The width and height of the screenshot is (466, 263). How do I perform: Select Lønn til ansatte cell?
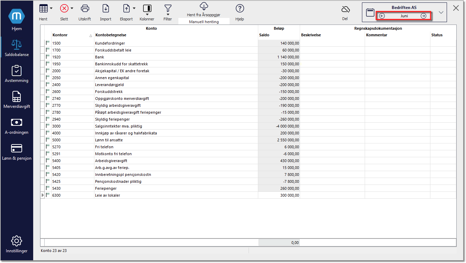tap(176, 140)
